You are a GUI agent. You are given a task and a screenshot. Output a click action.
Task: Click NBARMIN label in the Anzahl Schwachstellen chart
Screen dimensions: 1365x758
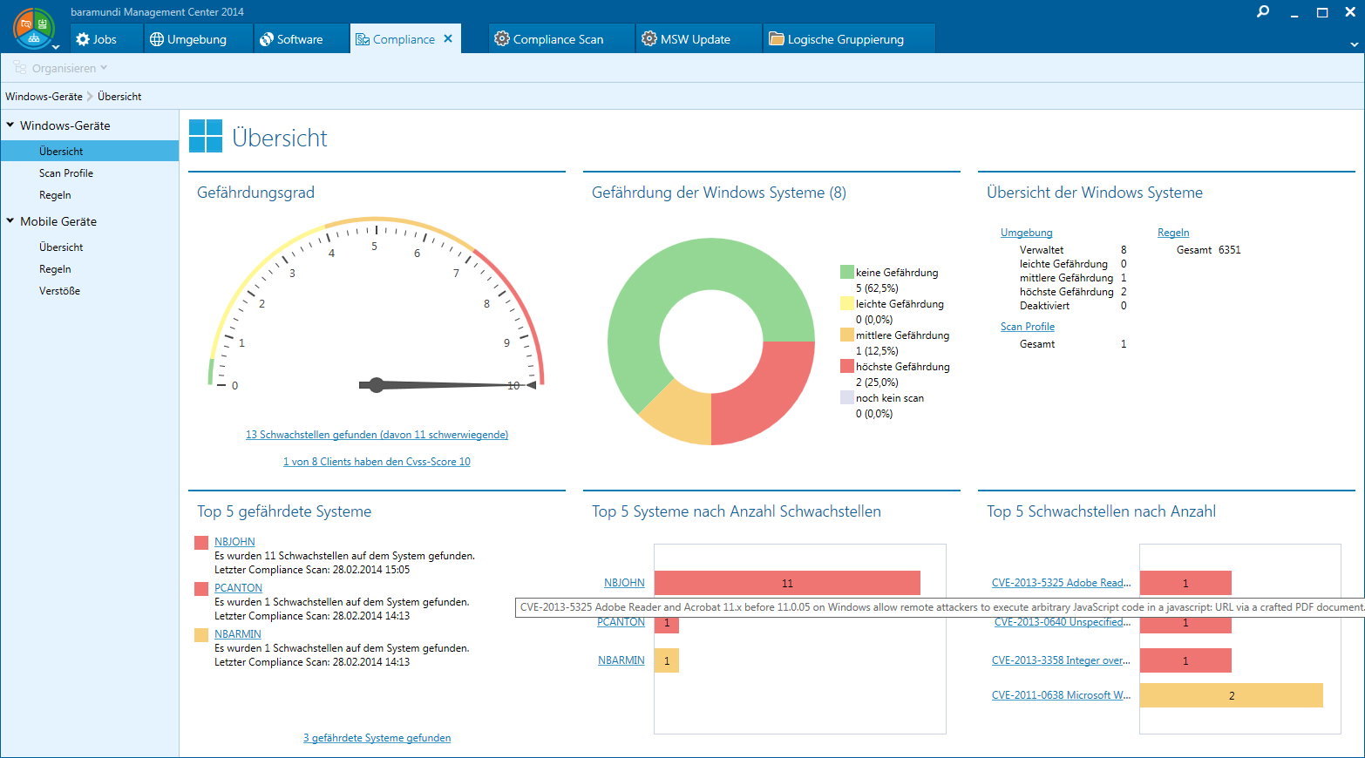[621, 660]
